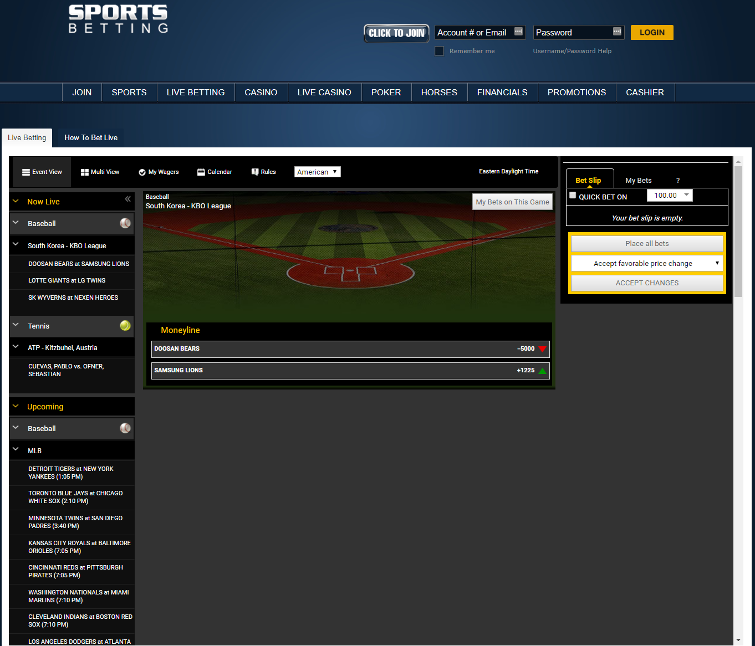755x646 pixels.
Task: Collapse South Korea - KBO League
Action: (x=16, y=244)
